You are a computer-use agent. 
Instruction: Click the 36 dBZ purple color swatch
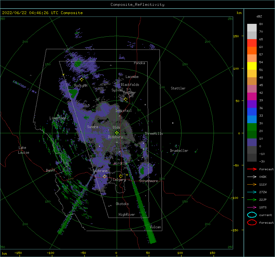coord(252,104)
